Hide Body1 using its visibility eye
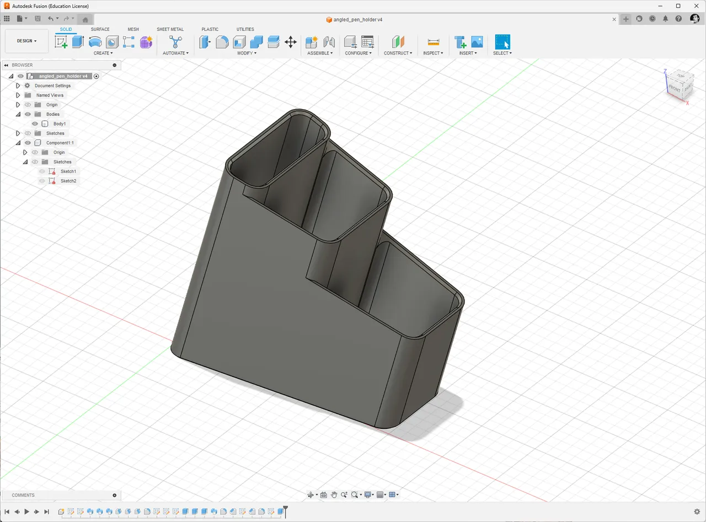The image size is (706, 522). pos(35,123)
